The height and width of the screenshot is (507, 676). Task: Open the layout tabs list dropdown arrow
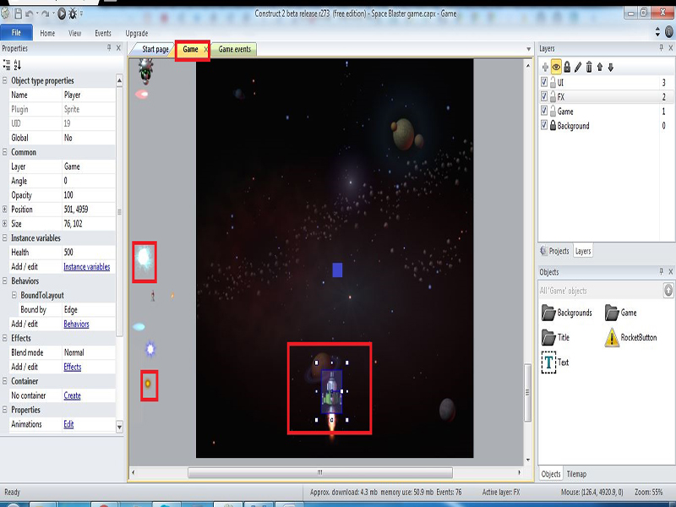(529, 49)
